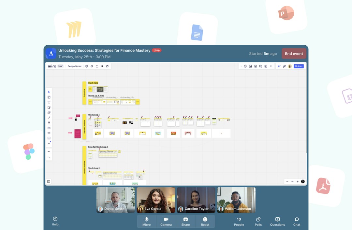352x230 pixels.
Task: Open the Miro user avatar
Action: (290, 66)
